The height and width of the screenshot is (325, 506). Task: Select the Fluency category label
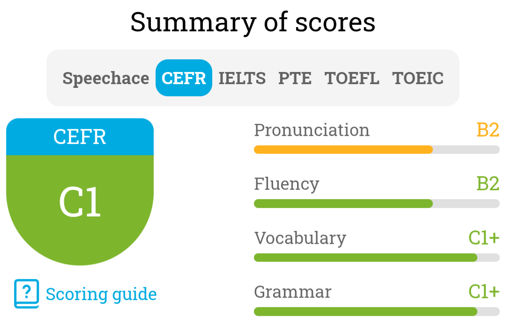(286, 184)
